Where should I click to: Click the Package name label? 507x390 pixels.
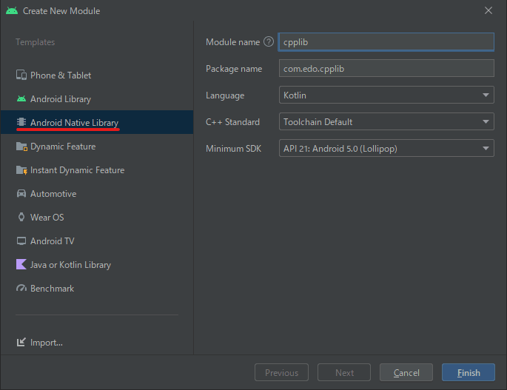[x=234, y=69]
